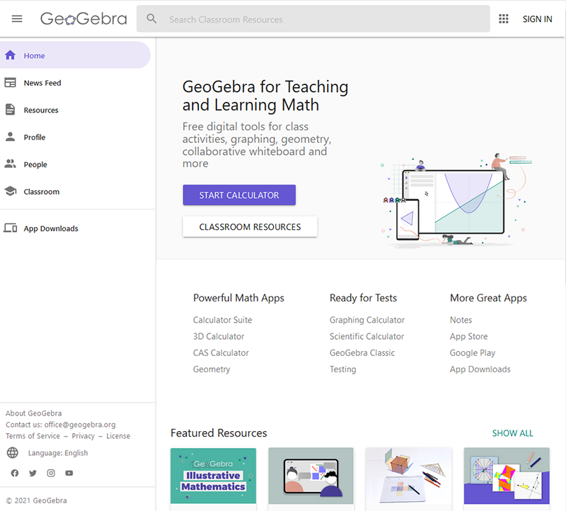Open the News Feed sidebar icon
Screen dimensions: 566x511
point(11,83)
